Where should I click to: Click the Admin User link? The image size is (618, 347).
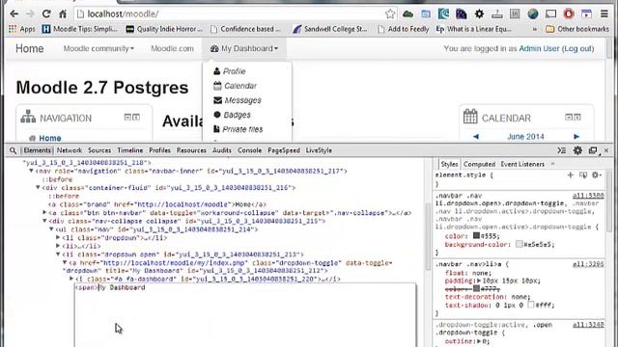[x=539, y=48]
